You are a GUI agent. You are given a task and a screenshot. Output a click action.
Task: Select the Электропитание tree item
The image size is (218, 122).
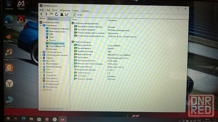pos(55,43)
